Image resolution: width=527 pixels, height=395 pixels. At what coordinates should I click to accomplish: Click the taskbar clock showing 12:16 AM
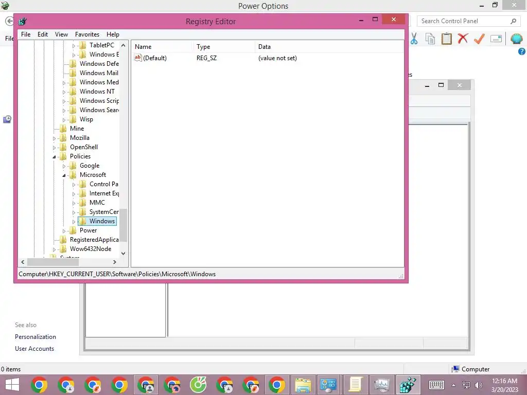coord(504,385)
